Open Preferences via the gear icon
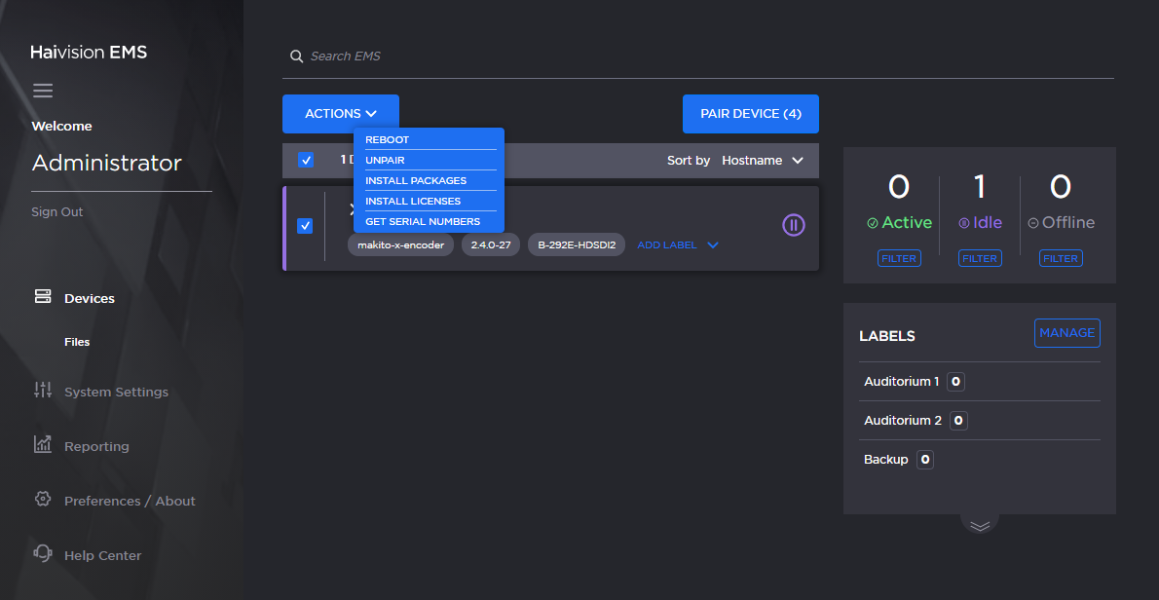Screen dimensions: 1159x600 tap(42, 499)
